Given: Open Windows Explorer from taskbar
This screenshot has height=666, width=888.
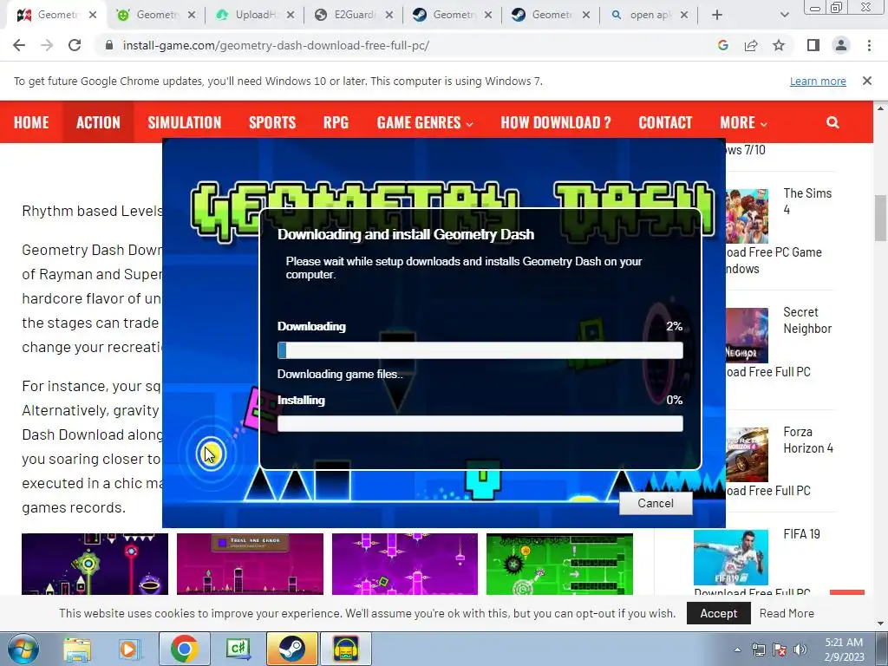Looking at the screenshot, I should pyautogui.click(x=77, y=649).
